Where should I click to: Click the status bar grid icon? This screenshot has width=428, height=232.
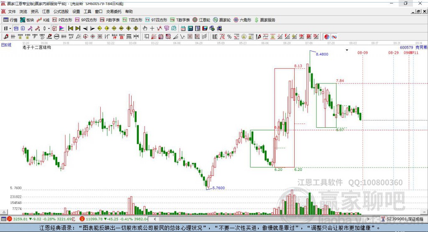3,219
